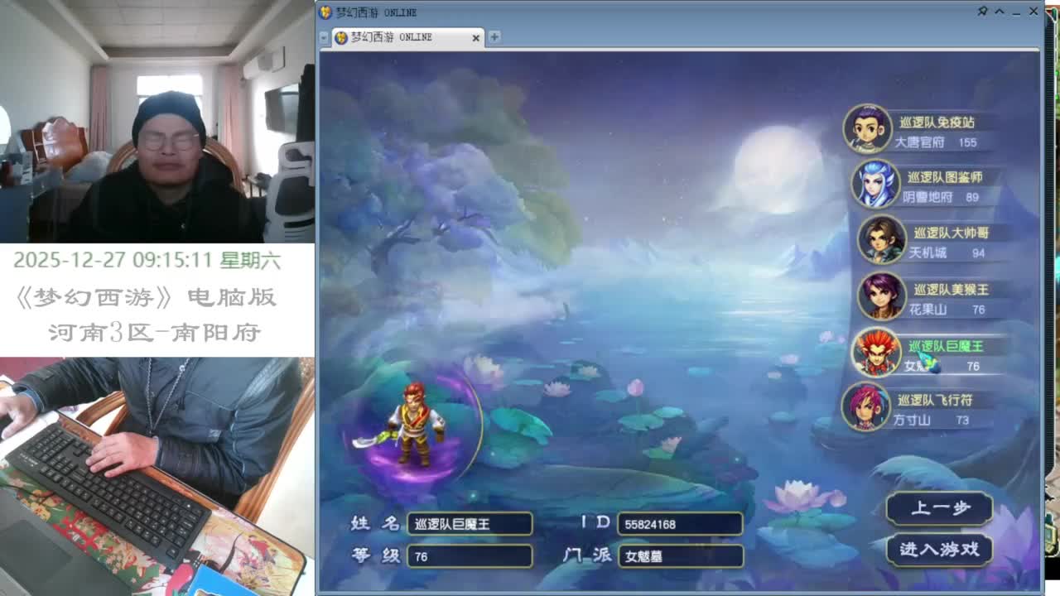Click the ID label beside the ID field
Screen dimensions: 1060x596
click(x=595, y=522)
